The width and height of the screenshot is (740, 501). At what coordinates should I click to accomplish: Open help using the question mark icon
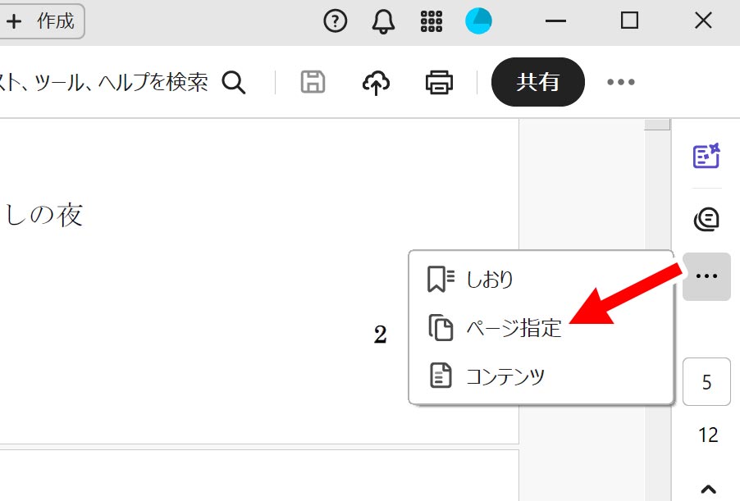[335, 20]
